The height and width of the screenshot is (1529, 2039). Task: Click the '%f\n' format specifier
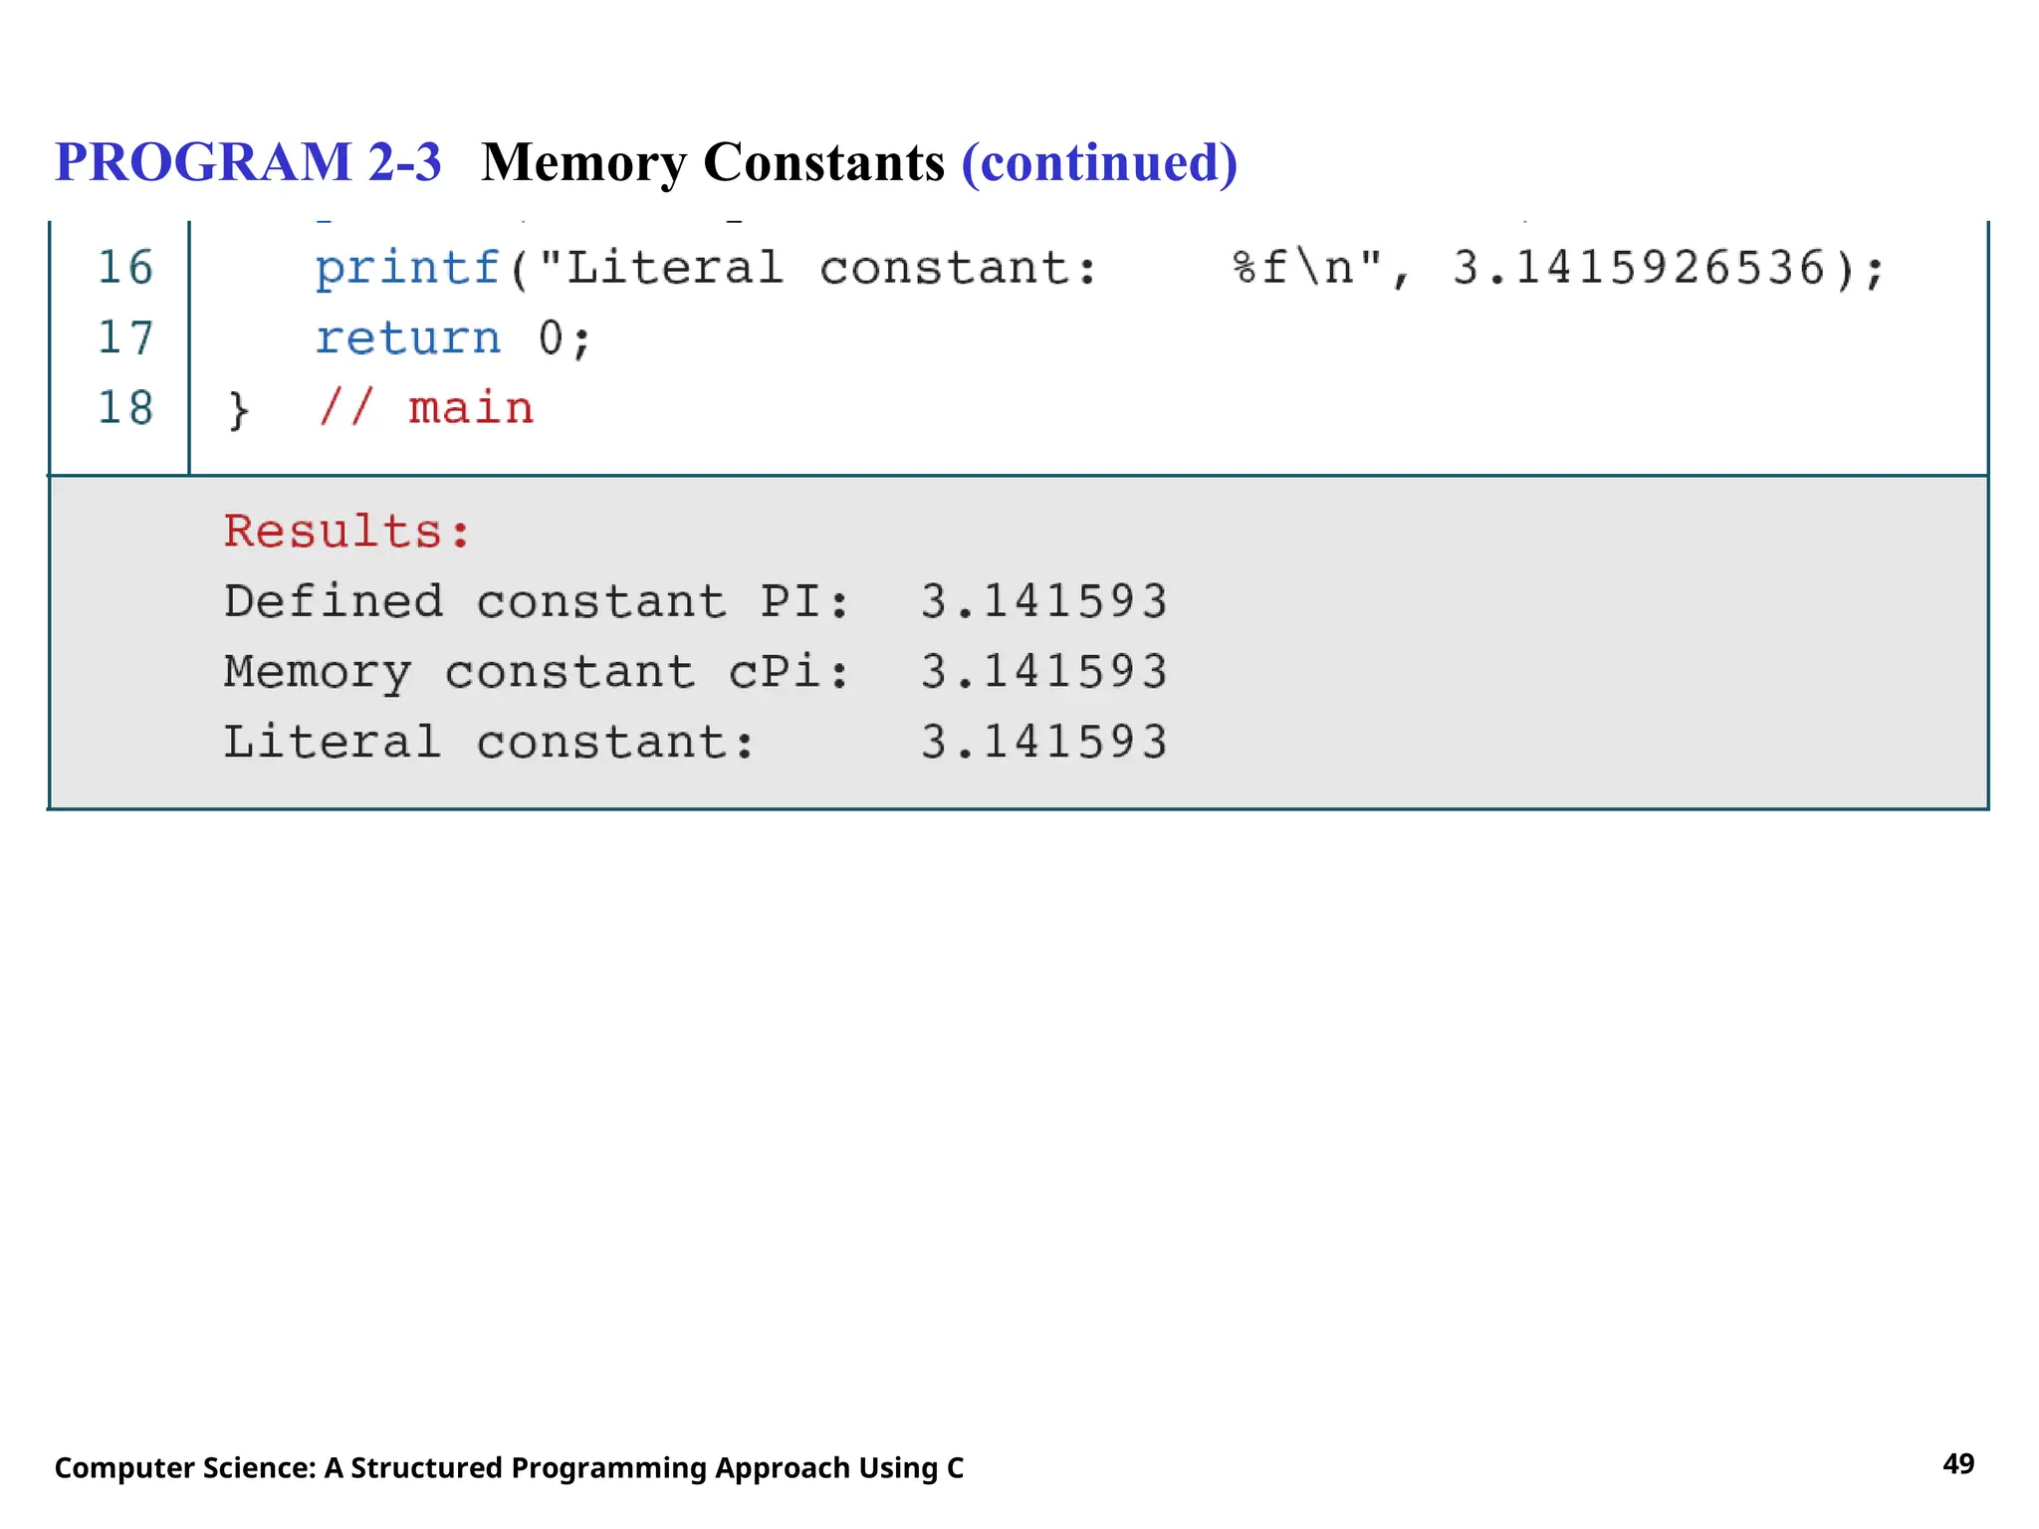point(1292,268)
